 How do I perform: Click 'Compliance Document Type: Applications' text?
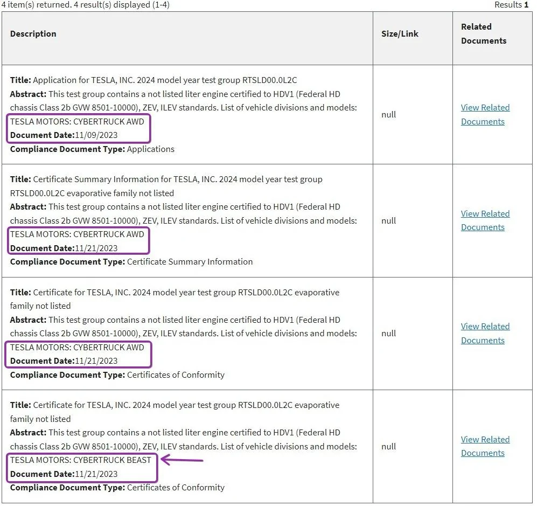coord(92,149)
